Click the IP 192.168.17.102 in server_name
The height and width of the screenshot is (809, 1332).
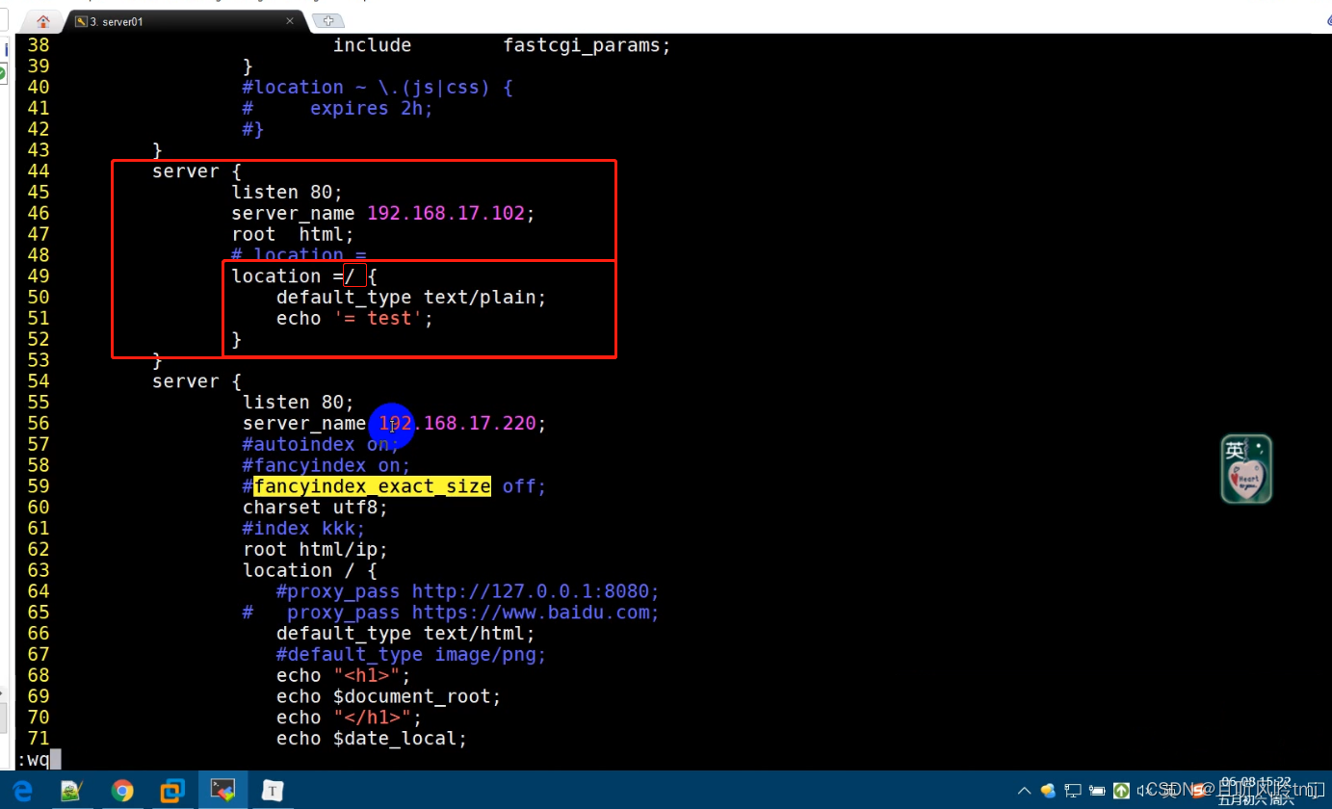(x=445, y=213)
